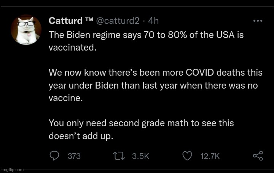
Task: Click the ™ symbol after Catturd
Action: 89,20
